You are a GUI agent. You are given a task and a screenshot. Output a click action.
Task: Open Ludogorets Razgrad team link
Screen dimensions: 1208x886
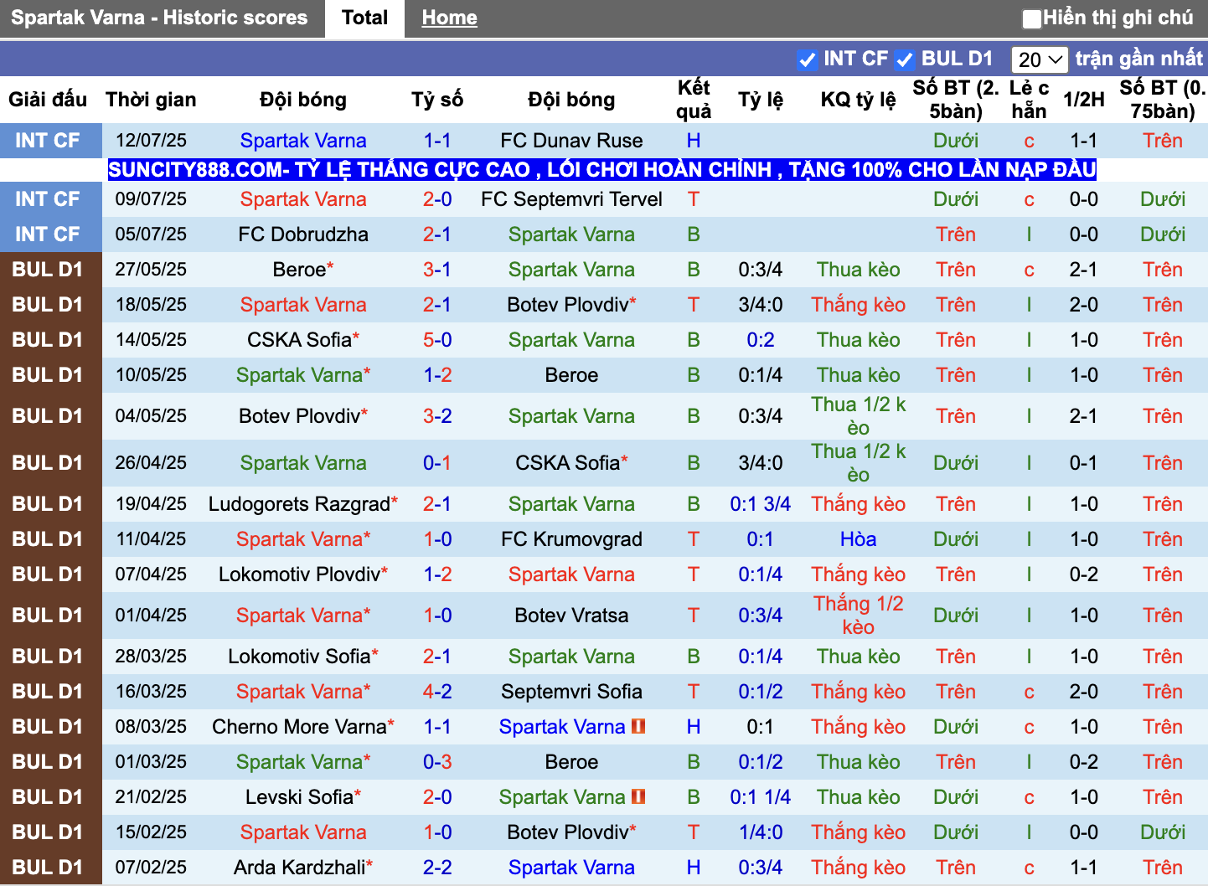(x=299, y=504)
